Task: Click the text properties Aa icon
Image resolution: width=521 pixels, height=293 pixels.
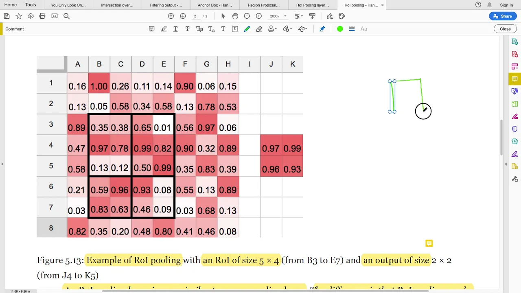Action: click(x=364, y=29)
